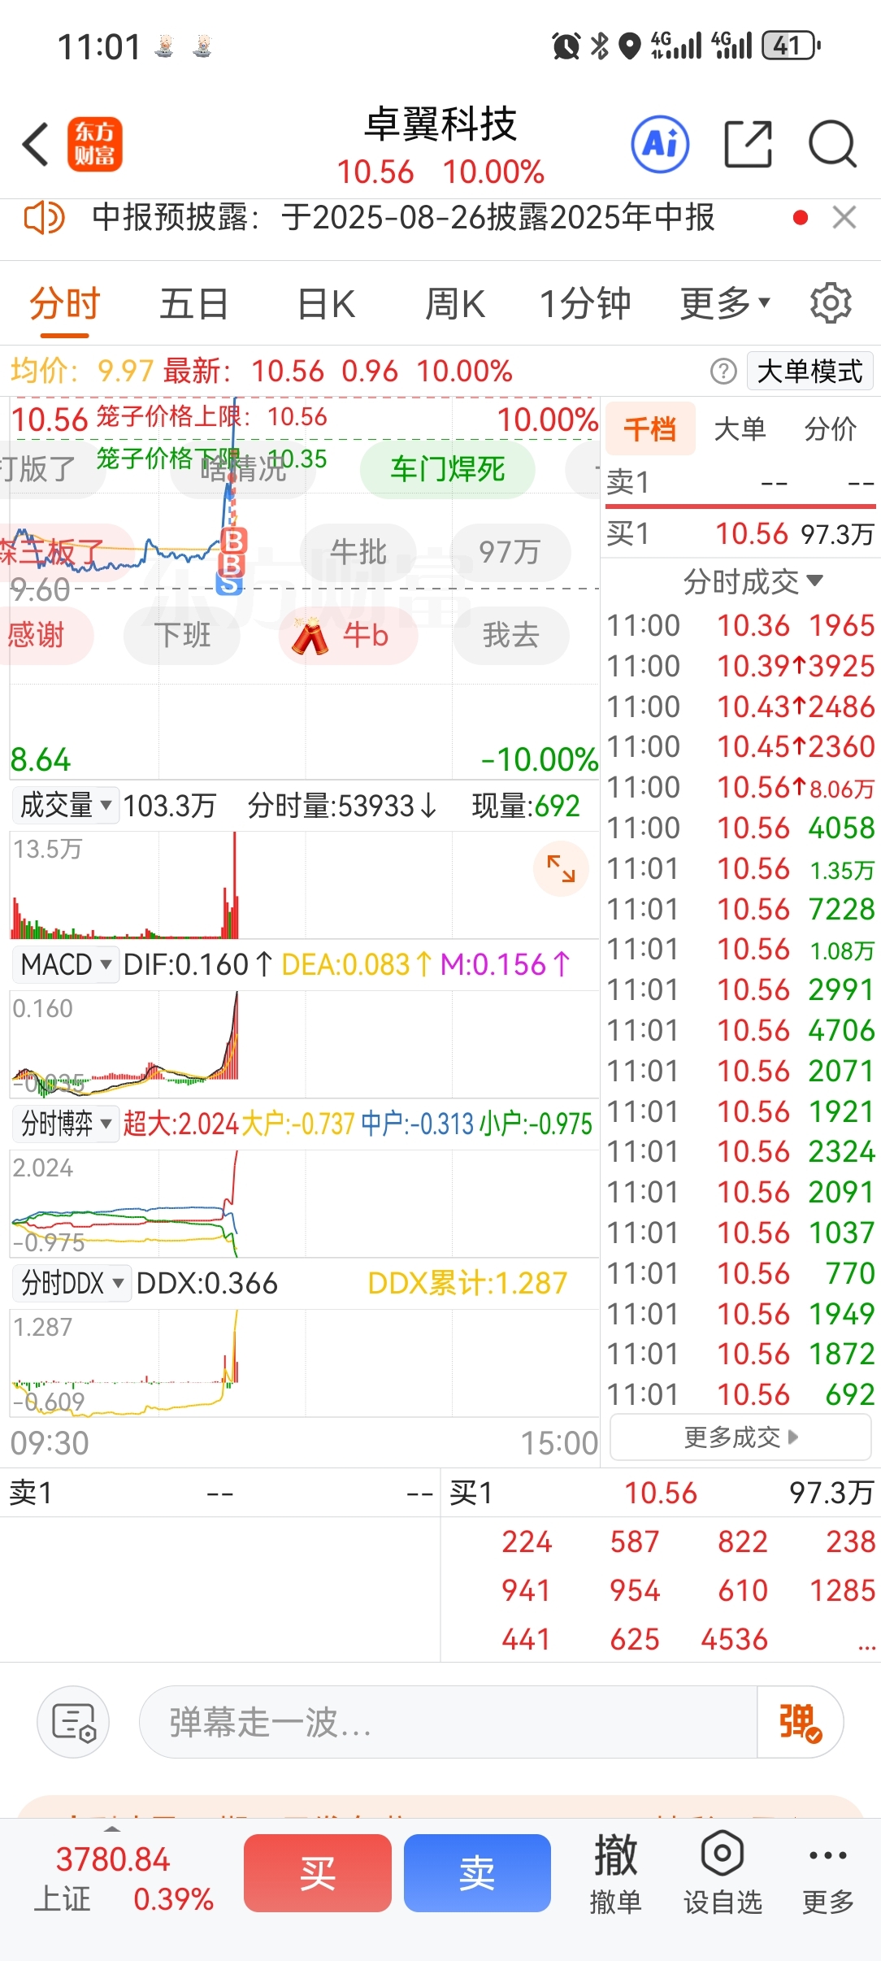881x1961 pixels.
Task: Select the 千档 tab
Action: [x=650, y=428]
